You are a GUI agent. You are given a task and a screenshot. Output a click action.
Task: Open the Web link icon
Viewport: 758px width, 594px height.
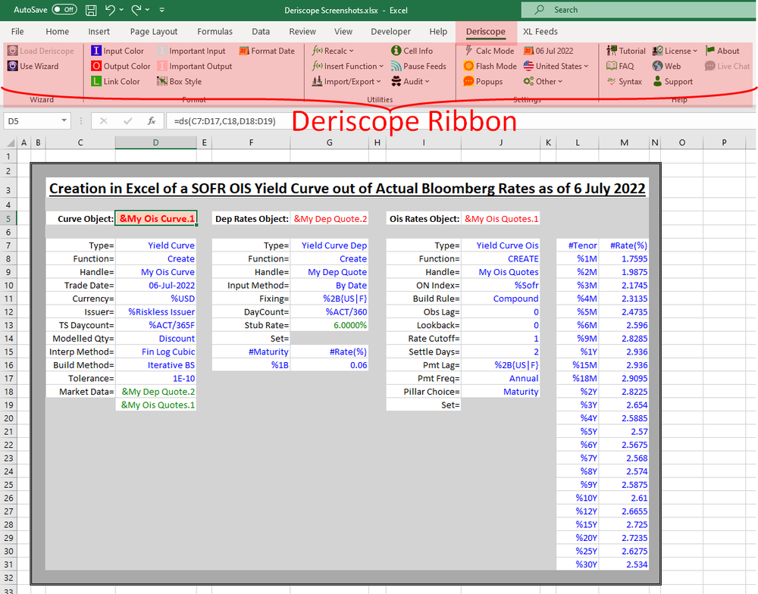(657, 66)
